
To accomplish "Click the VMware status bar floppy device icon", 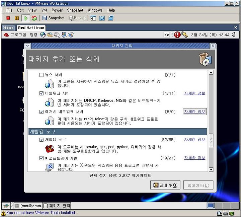I will click(225, 213).
